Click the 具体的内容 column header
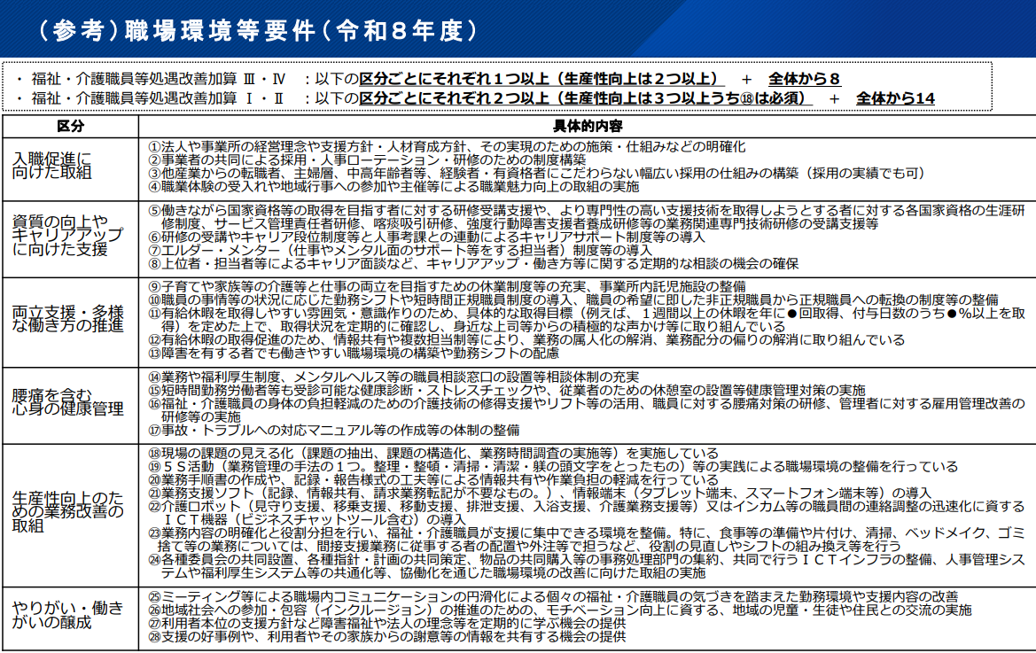The height and width of the screenshot is (653, 1036). coord(587,127)
